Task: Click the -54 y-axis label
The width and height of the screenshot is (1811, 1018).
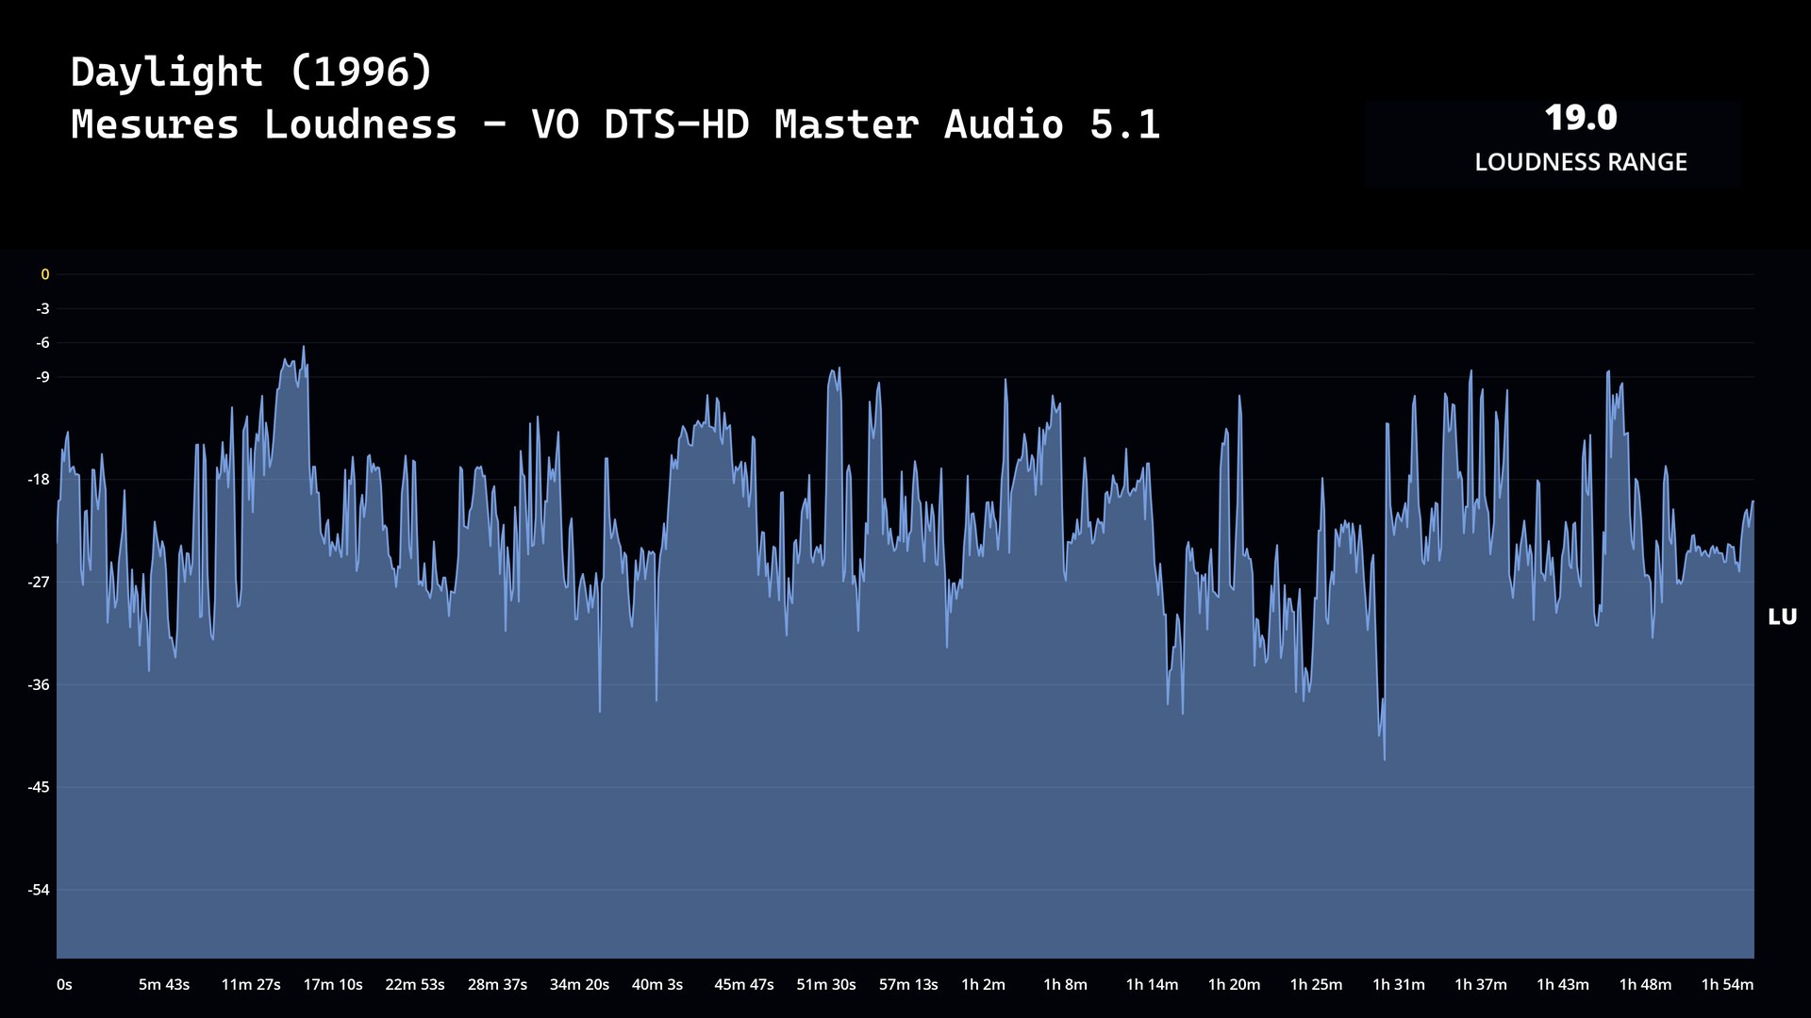Action: point(39,890)
